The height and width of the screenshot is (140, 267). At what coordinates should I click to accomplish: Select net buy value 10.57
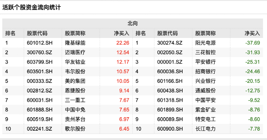pyautogui.click(x=123, y=71)
